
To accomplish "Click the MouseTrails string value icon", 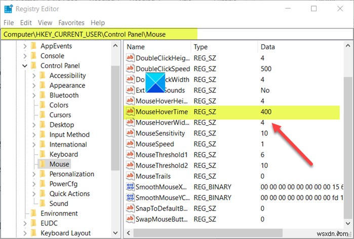I will (x=130, y=176).
